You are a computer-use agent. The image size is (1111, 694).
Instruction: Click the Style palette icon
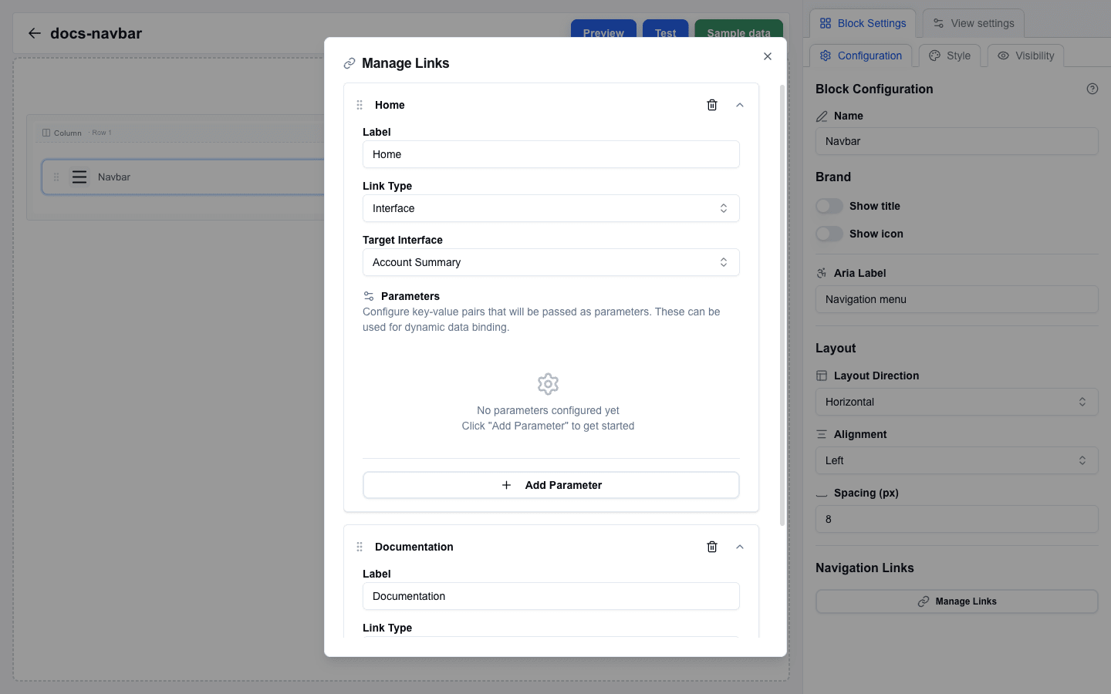click(x=934, y=56)
